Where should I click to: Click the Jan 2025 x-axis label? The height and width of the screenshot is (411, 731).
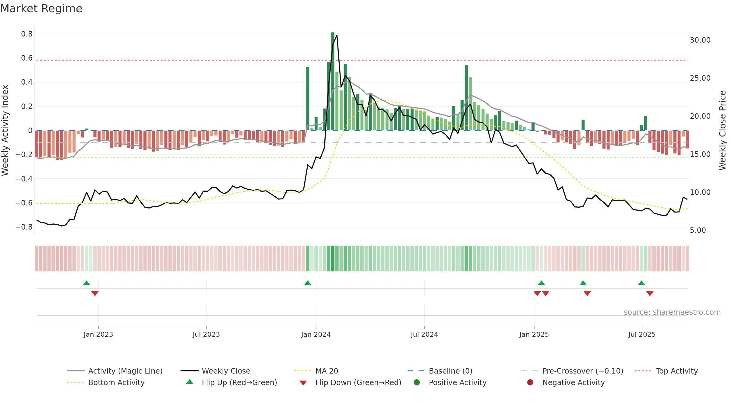point(534,335)
